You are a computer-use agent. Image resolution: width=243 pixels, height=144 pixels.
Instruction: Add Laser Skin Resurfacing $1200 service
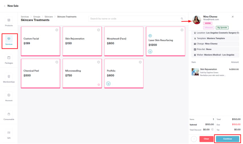pyautogui.click(x=165, y=41)
